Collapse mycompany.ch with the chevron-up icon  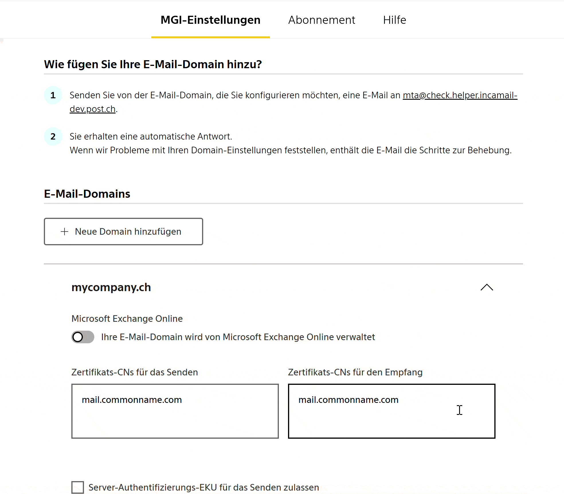[x=487, y=287]
